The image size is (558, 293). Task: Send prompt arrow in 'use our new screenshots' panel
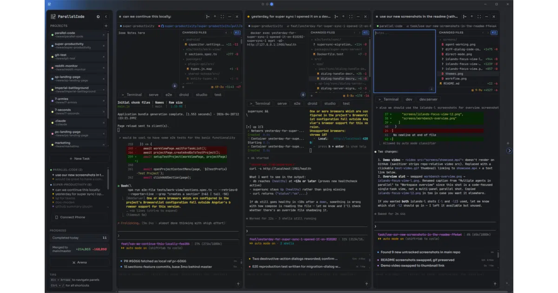point(495,284)
